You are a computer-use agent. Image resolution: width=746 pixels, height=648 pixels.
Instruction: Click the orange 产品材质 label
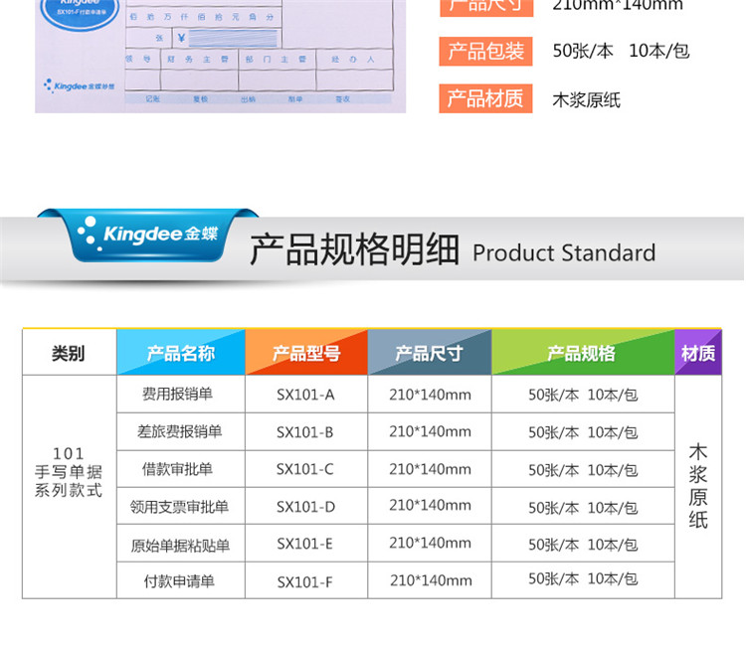[x=485, y=98]
